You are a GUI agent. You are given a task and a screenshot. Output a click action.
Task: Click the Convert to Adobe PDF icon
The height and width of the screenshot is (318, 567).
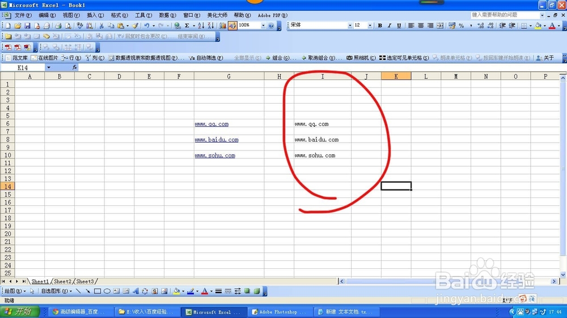pos(7,48)
